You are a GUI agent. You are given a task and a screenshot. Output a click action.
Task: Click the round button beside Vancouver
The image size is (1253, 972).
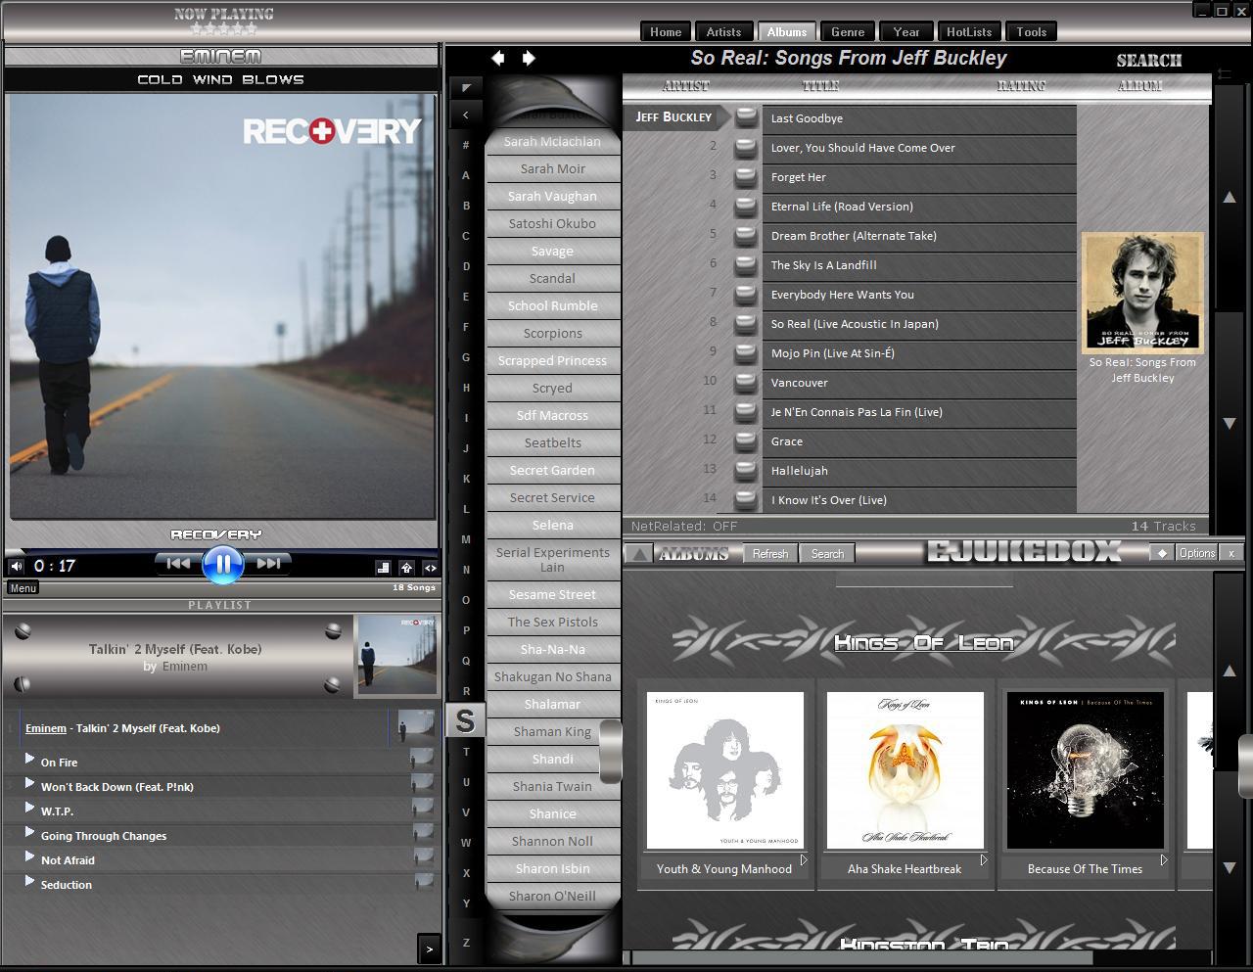pos(746,382)
